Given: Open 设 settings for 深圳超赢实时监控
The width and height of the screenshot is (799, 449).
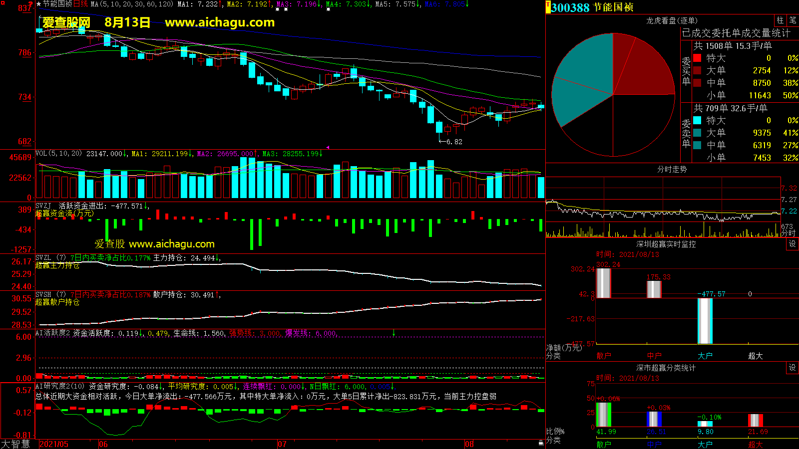Looking at the screenshot, I should pyautogui.click(x=793, y=244).
